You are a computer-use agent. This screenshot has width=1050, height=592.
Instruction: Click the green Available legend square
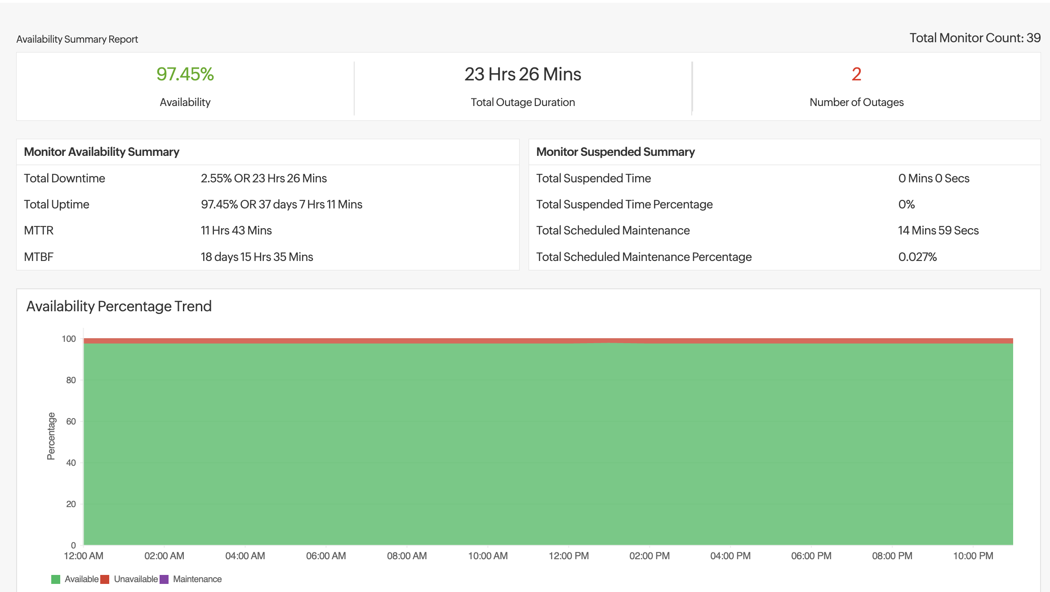click(x=56, y=579)
